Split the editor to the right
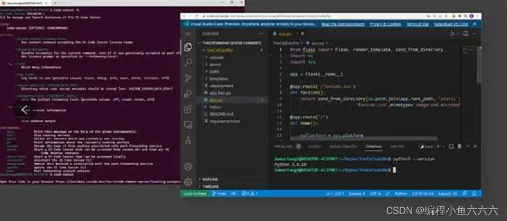This screenshot has width=507, height=221. (x=466, y=33)
